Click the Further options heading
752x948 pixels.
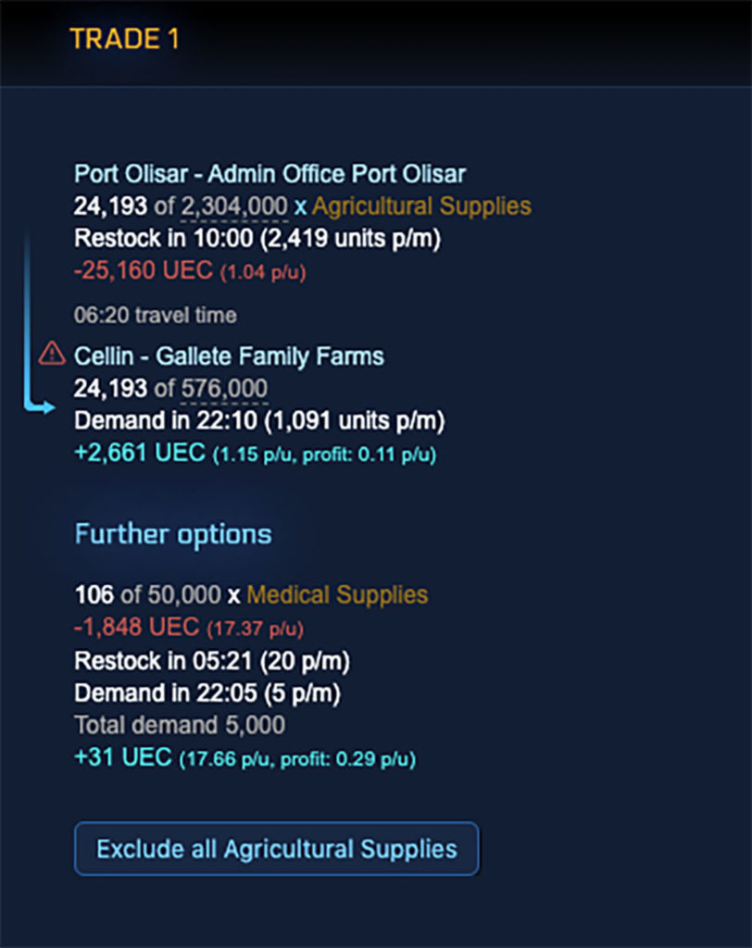173,534
